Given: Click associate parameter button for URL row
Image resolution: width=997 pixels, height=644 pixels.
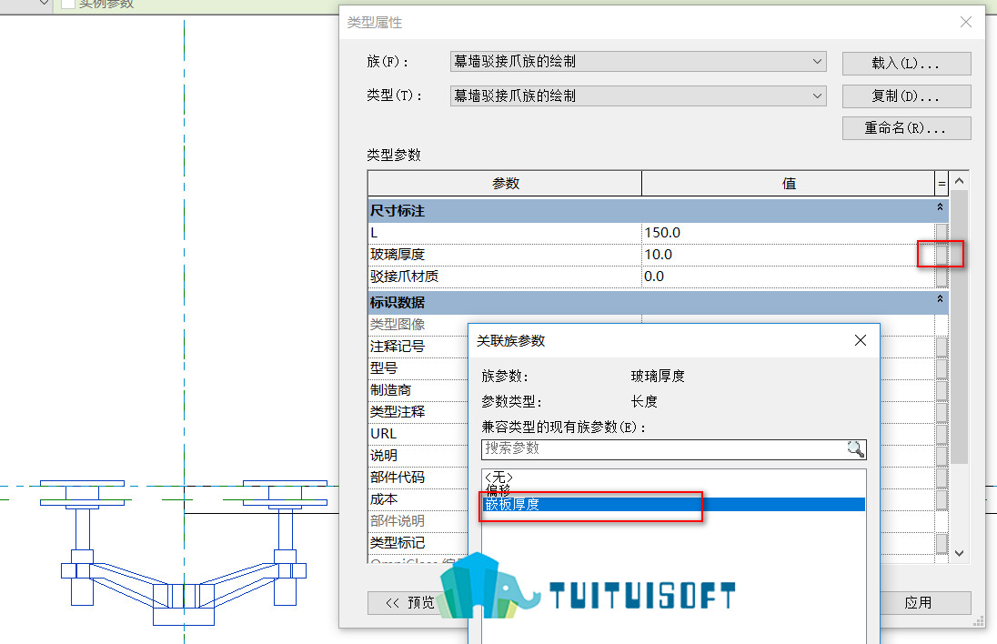Looking at the screenshot, I should [941, 434].
